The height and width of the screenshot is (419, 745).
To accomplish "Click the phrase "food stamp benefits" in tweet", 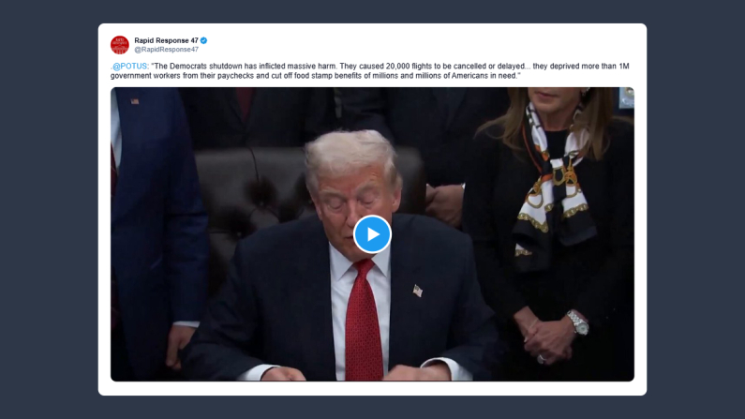I will coord(328,76).
